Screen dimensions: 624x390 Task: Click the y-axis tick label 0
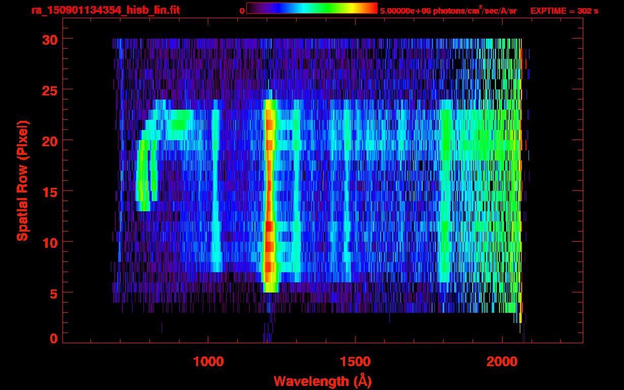53,338
